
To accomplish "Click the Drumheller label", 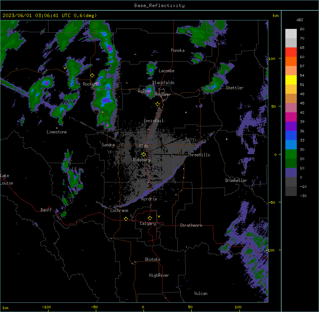I will pos(236,180).
